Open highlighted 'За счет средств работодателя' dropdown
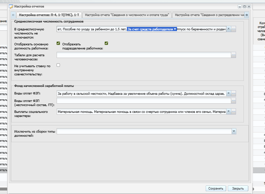The image size is (265, 194). [175, 29]
